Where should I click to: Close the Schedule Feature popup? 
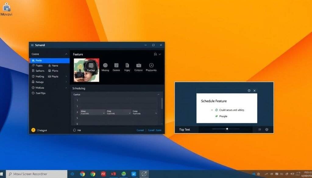(x=254, y=91)
